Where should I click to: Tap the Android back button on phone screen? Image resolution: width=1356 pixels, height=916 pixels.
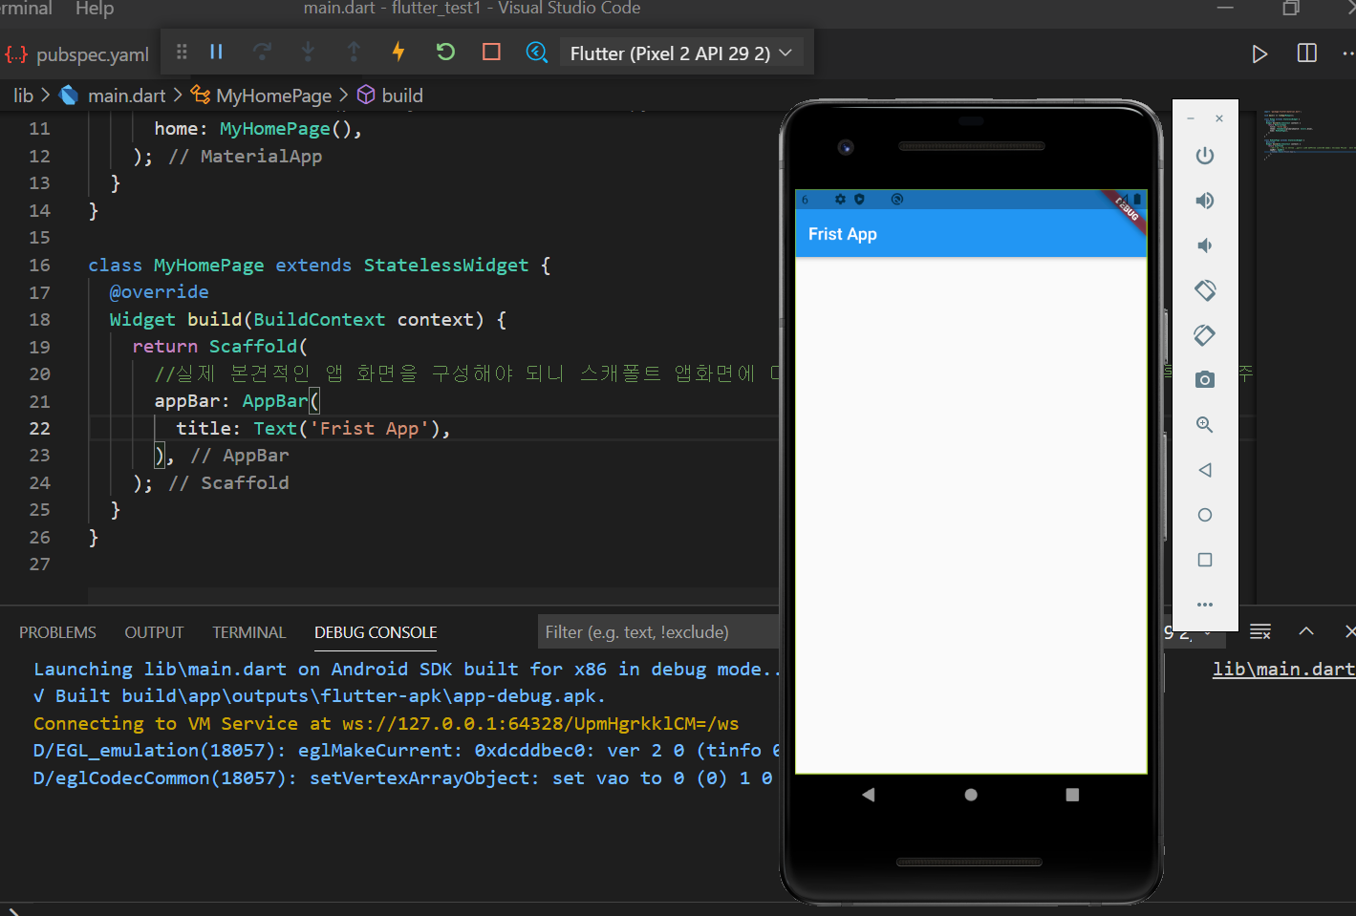pos(869,795)
